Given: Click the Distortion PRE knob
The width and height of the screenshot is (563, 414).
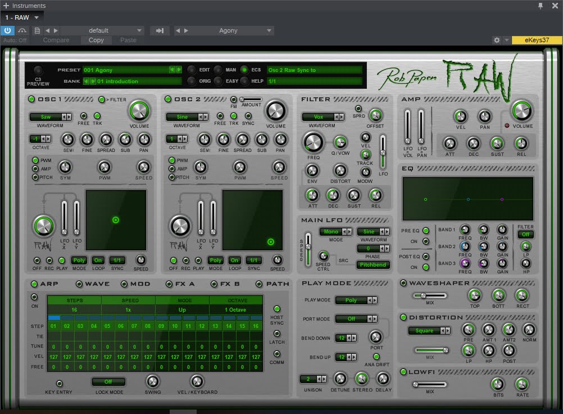Looking at the screenshot, I should [x=468, y=329].
